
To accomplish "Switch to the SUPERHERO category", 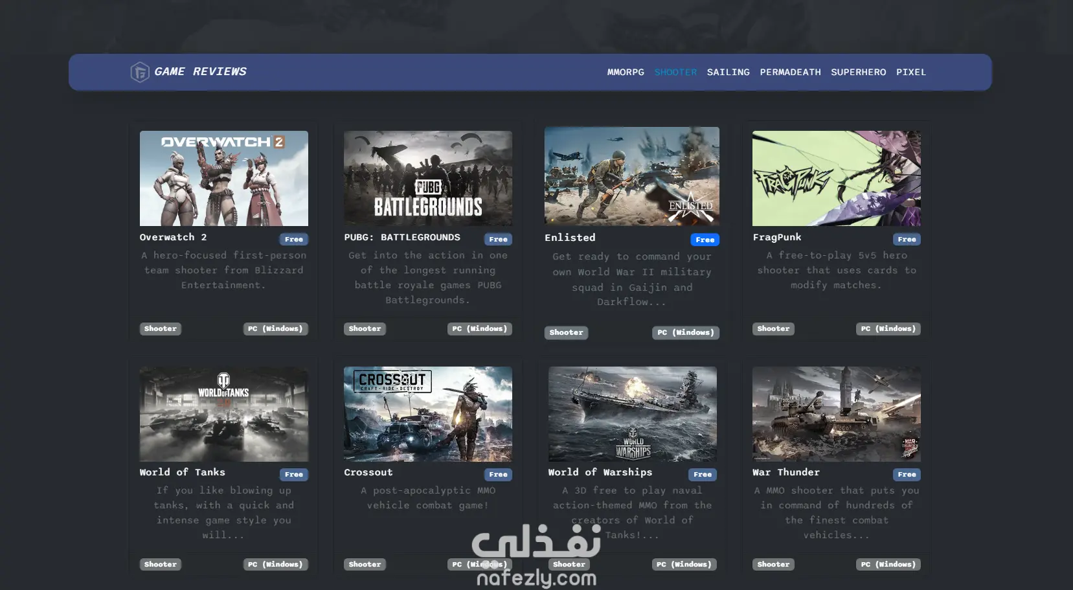I will 859,72.
